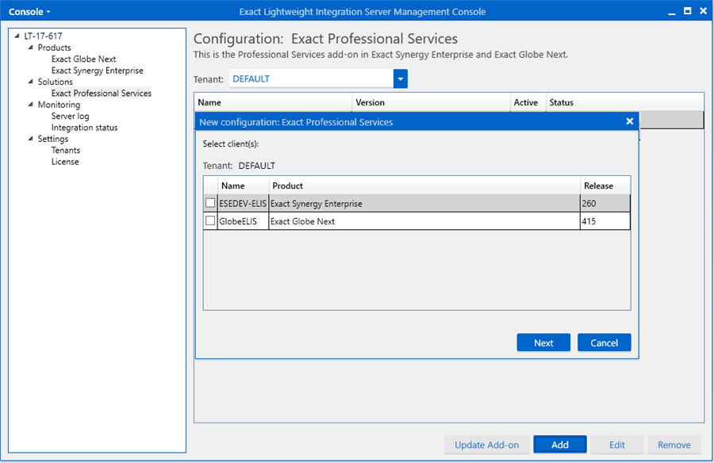Open Integration status in Monitoring
Image resolution: width=714 pixels, height=463 pixels.
(x=84, y=128)
